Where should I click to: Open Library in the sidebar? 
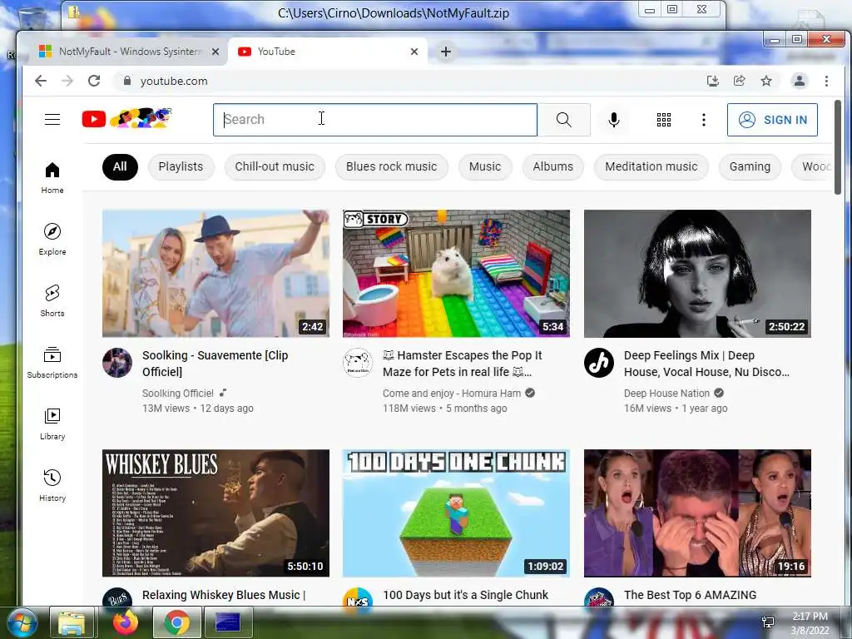pos(52,424)
